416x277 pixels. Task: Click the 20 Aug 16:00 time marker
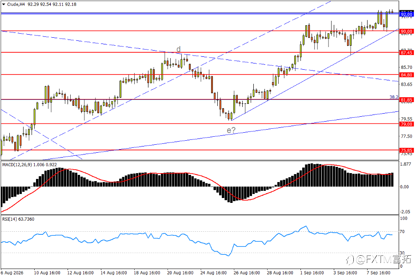pyautogui.click(x=180, y=273)
